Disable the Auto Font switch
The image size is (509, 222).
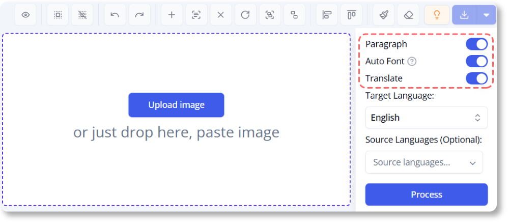coord(476,62)
